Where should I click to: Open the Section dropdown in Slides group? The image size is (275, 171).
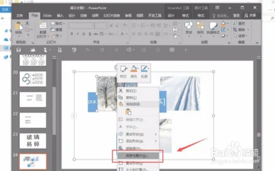pos(57,36)
